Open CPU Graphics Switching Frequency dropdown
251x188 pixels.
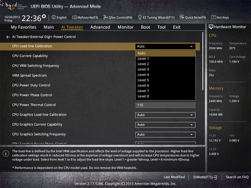tap(165, 135)
